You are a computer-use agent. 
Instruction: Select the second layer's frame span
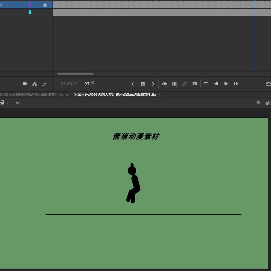coord(162,12)
